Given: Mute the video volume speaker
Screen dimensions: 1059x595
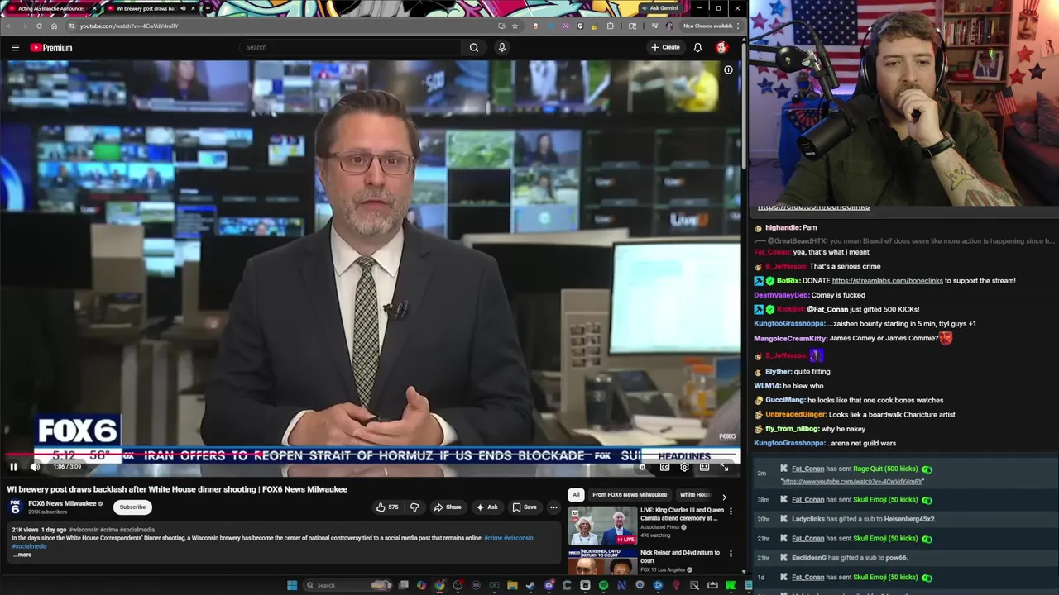Looking at the screenshot, I should (35, 467).
